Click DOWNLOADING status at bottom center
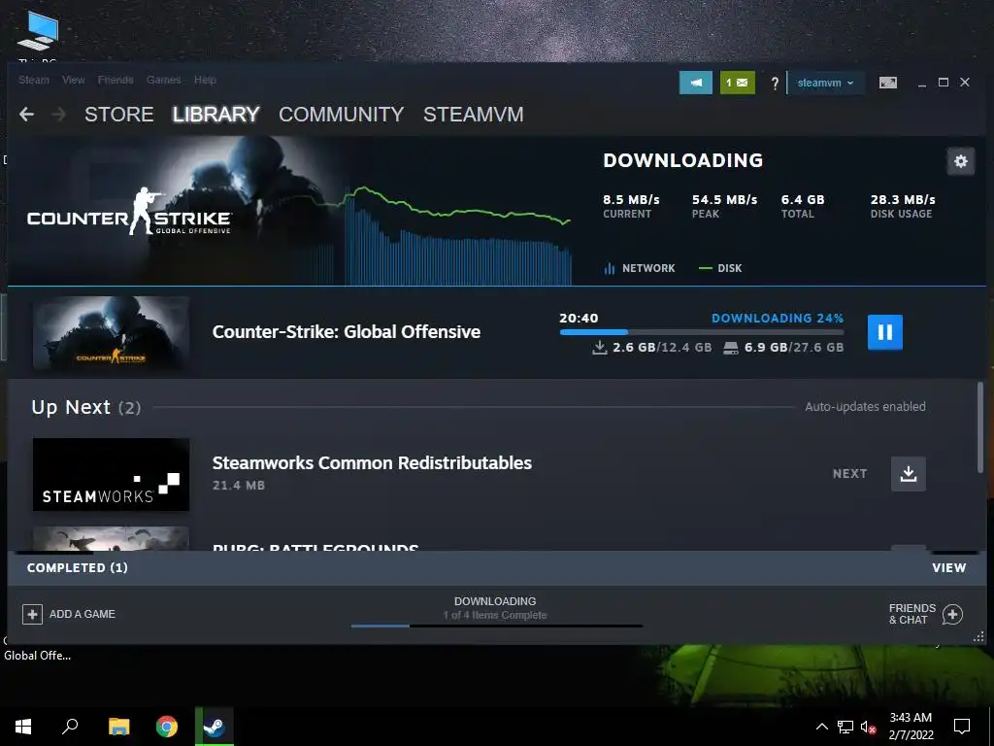This screenshot has height=746, width=994. pyautogui.click(x=495, y=601)
